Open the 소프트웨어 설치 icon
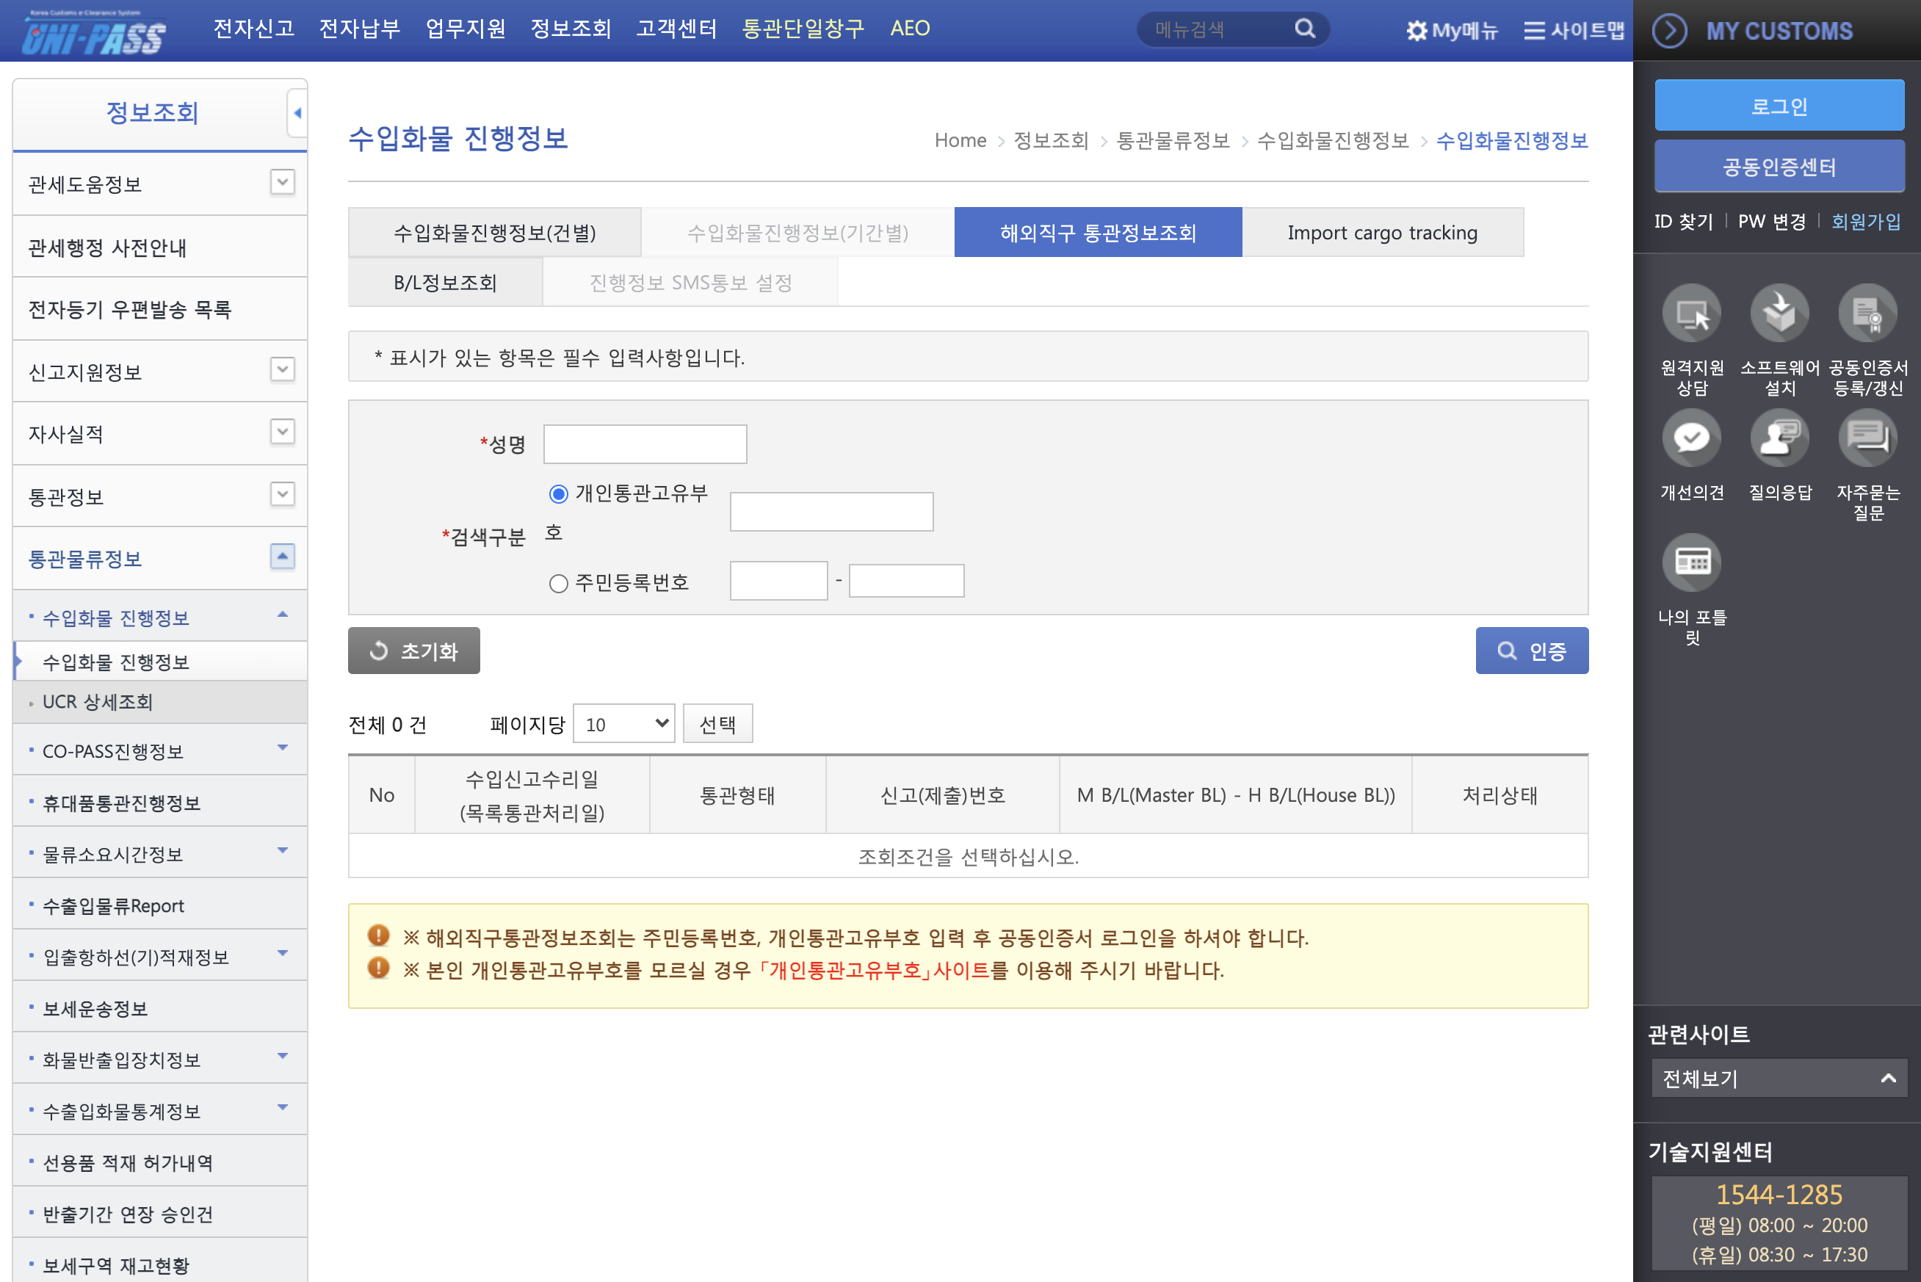Image resolution: width=1921 pixels, height=1282 pixels. click(1779, 313)
